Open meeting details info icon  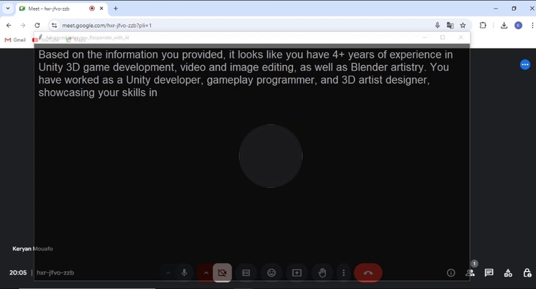click(x=451, y=272)
